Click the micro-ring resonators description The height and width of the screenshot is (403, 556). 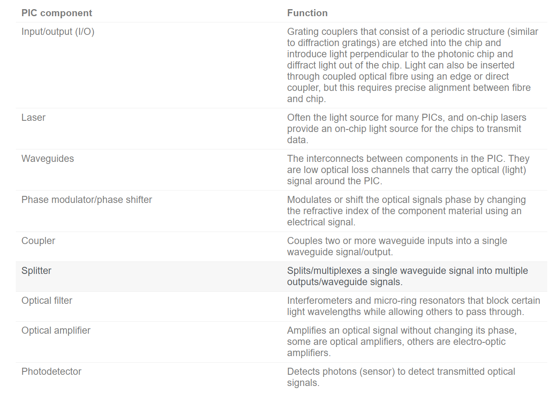414,306
